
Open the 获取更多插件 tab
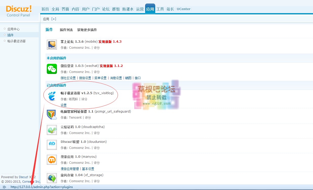coord(87,30)
